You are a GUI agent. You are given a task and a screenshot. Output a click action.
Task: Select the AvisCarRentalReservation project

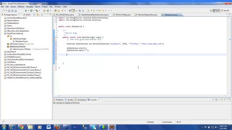click(x=17, y=18)
